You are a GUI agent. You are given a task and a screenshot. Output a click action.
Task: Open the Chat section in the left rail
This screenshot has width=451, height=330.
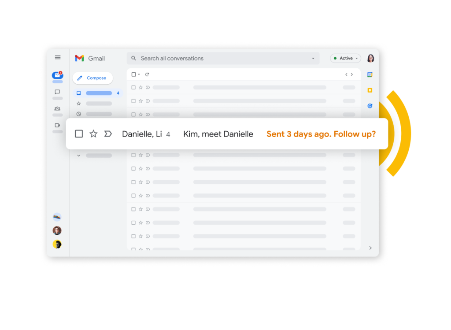coord(58,92)
